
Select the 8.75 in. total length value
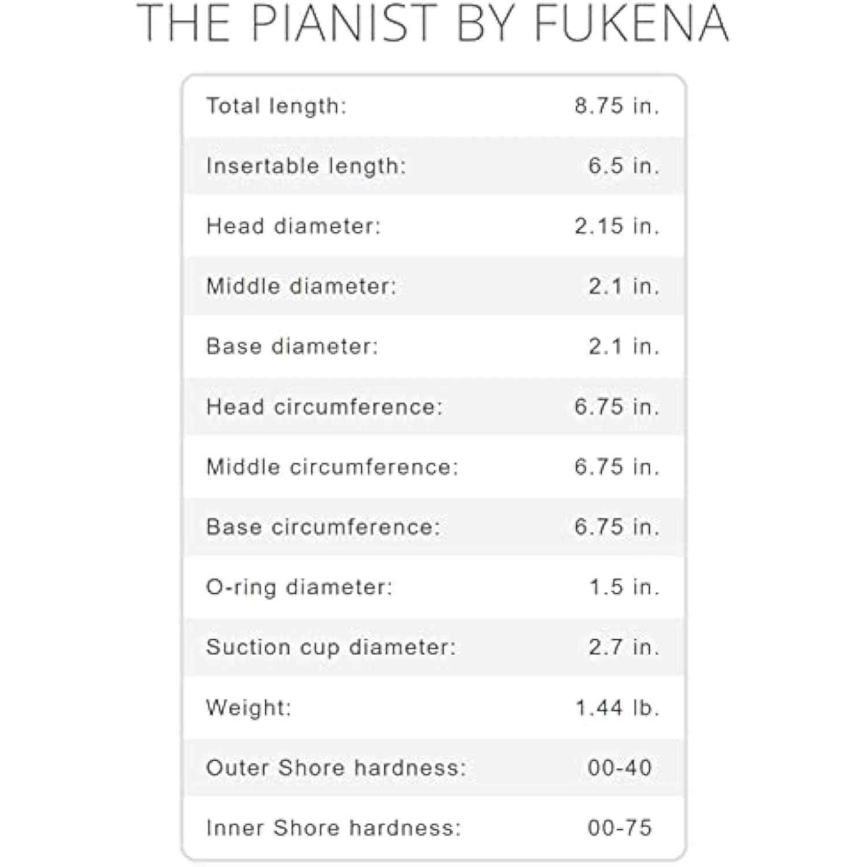point(617,106)
